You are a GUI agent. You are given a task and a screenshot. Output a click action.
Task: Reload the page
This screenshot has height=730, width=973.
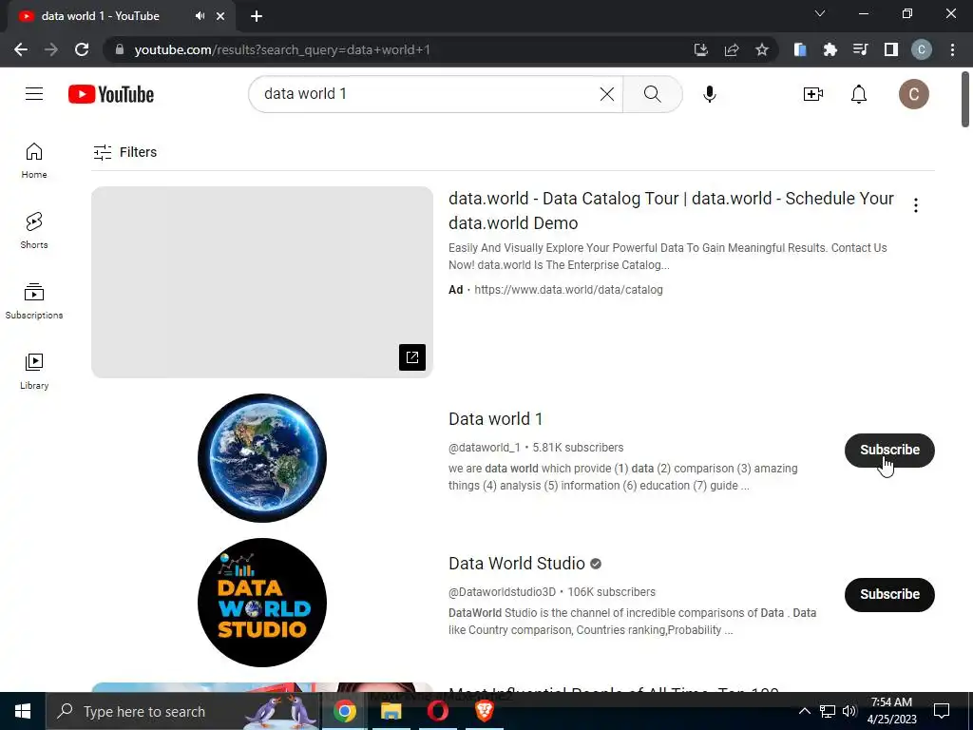coord(82,49)
